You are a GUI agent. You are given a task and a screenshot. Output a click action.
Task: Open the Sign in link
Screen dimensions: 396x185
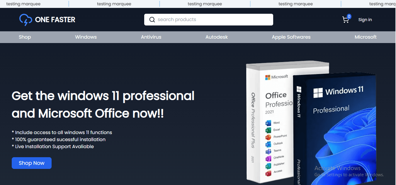pos(365,20)
